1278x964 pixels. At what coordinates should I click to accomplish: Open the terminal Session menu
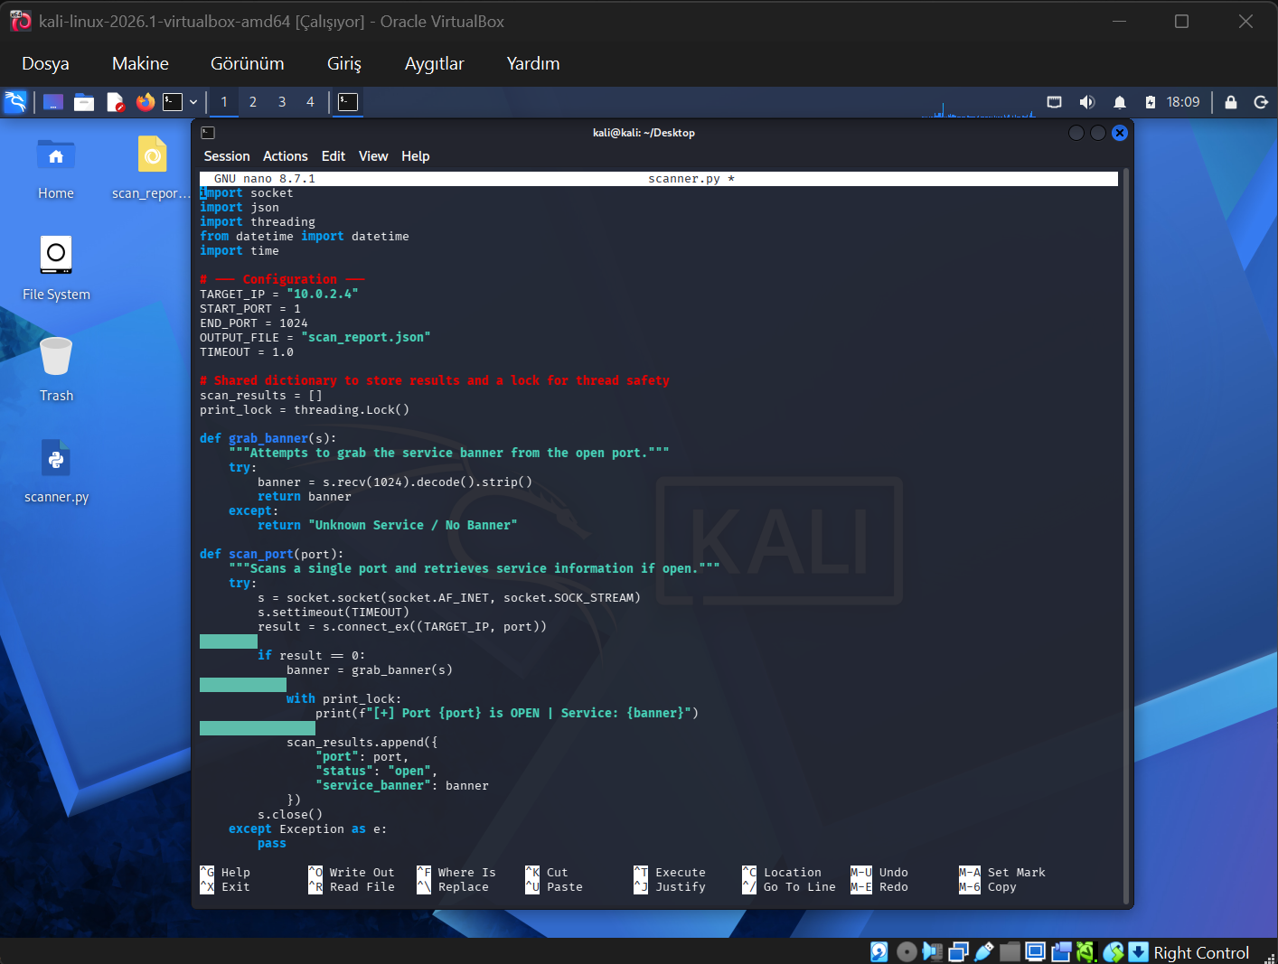click(227, 156)
